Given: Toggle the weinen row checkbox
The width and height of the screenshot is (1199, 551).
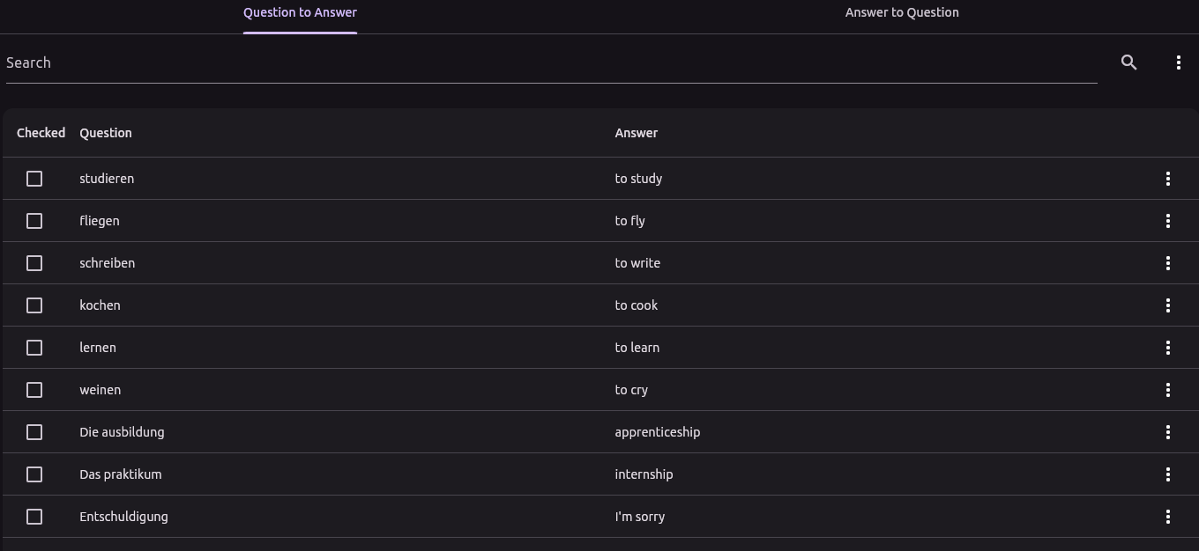Looking at the screenshot, I should pyautogui.click(x=34, y=390).
